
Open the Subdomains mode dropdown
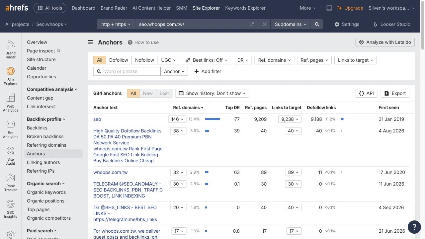[x=291, y=24]
